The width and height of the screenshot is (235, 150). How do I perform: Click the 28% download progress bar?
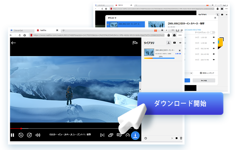click(x=159, y=58)
